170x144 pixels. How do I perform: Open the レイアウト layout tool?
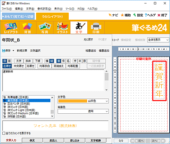(x=11, y=28)
